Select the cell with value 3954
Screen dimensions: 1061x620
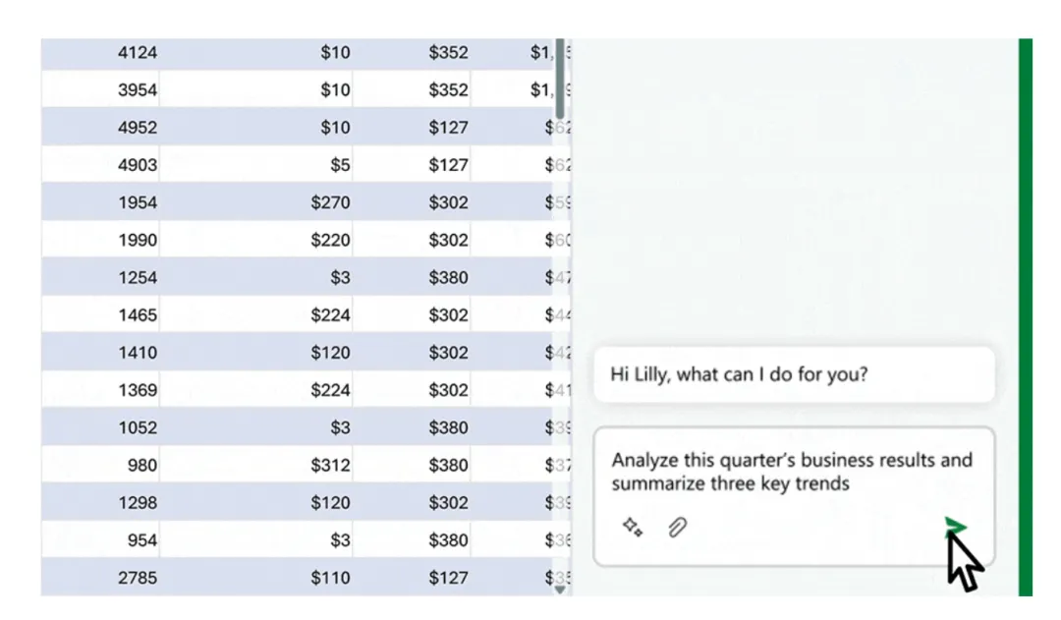[x=137, y=89]
